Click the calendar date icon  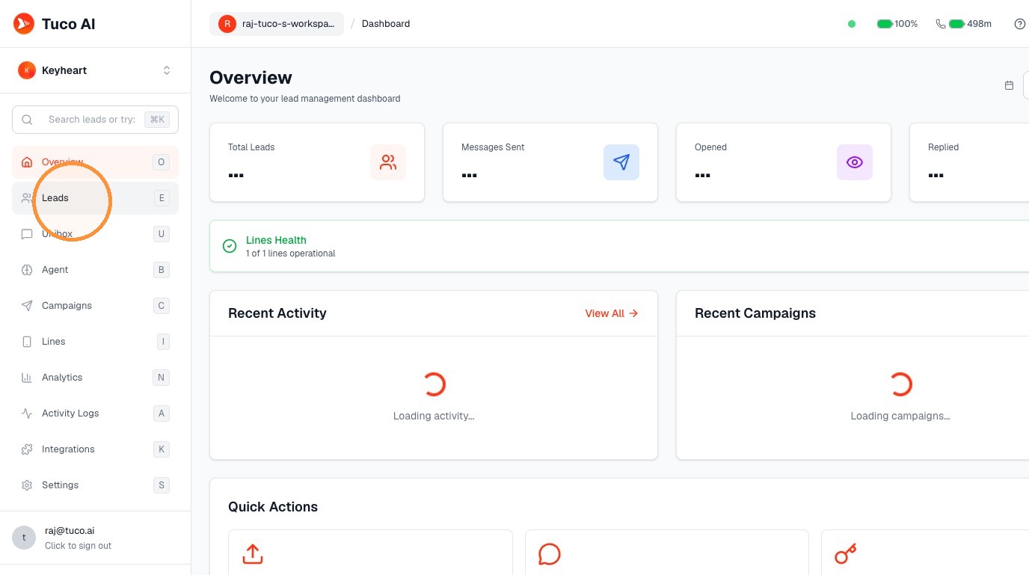[1009, 85]
